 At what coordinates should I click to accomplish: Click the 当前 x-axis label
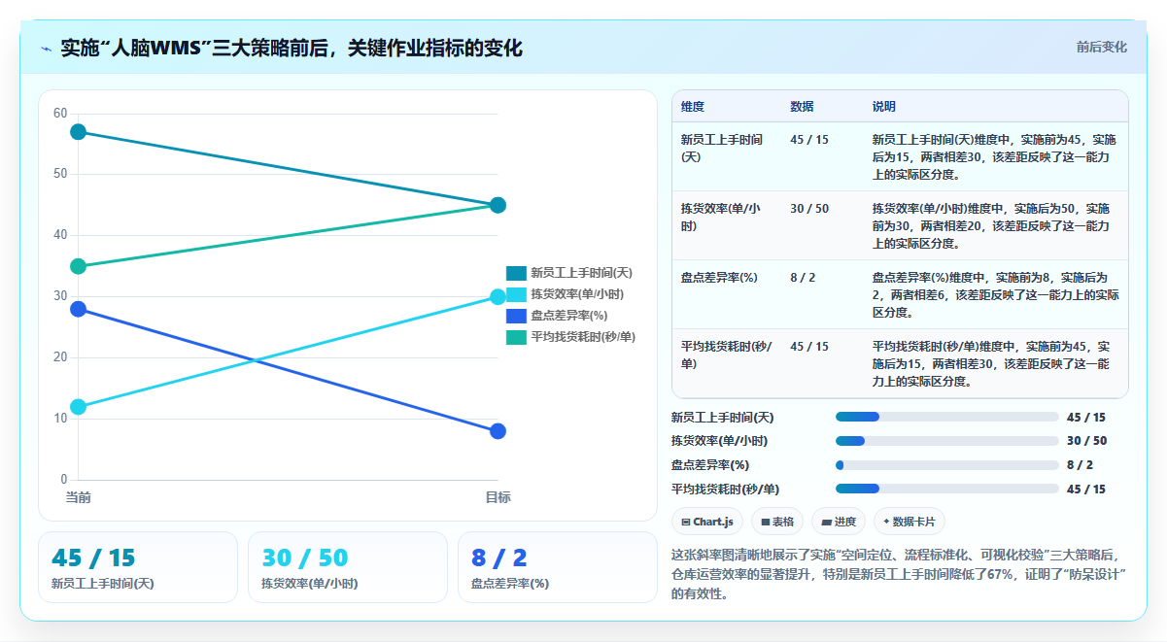(79, 497)
